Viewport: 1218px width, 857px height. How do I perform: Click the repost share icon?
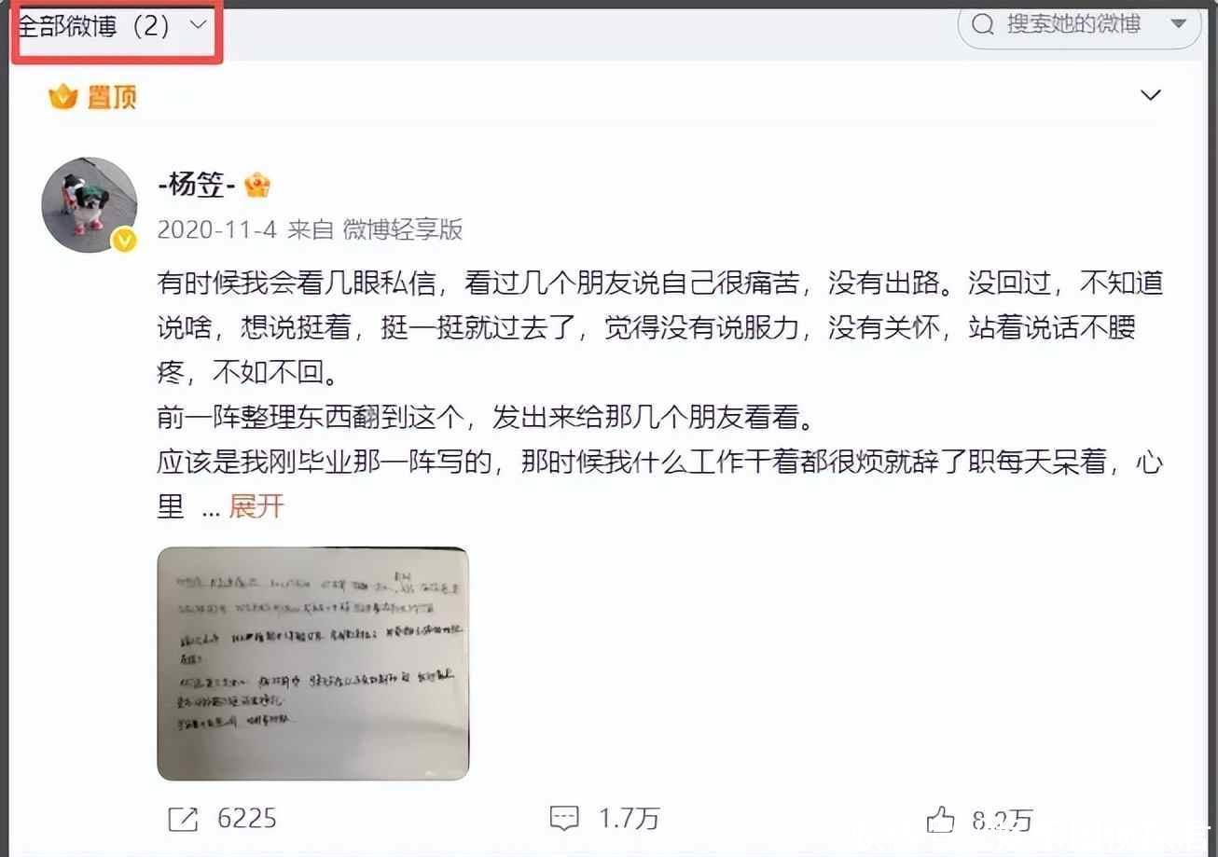pyautogui.click(x=183, y=820)
